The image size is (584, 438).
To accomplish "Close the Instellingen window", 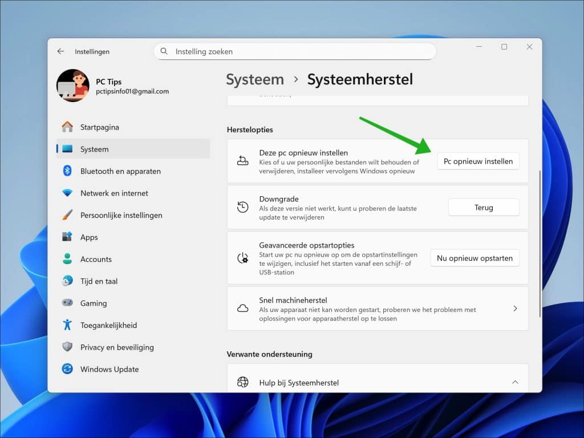I will [529, 47].
